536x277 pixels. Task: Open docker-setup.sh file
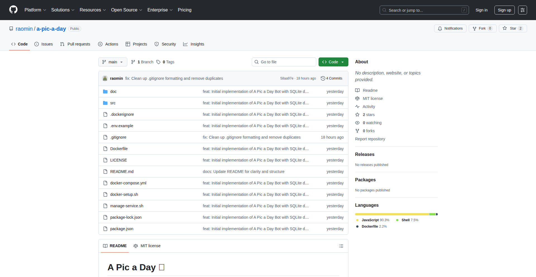[124, 194]
